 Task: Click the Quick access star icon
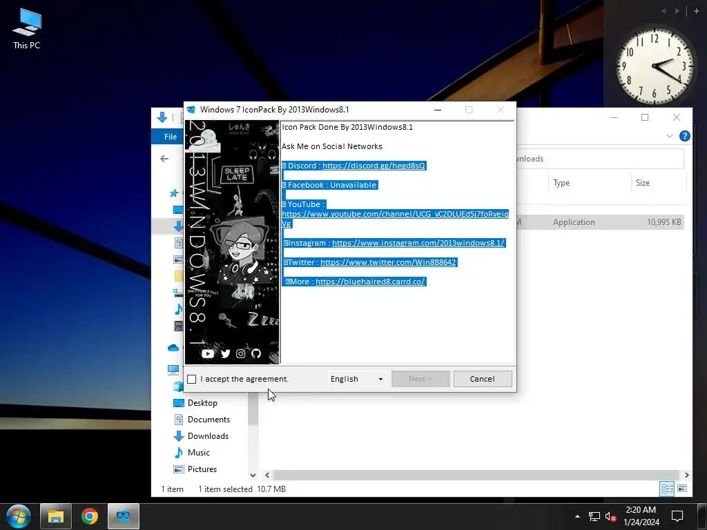[x=174, y=193]
